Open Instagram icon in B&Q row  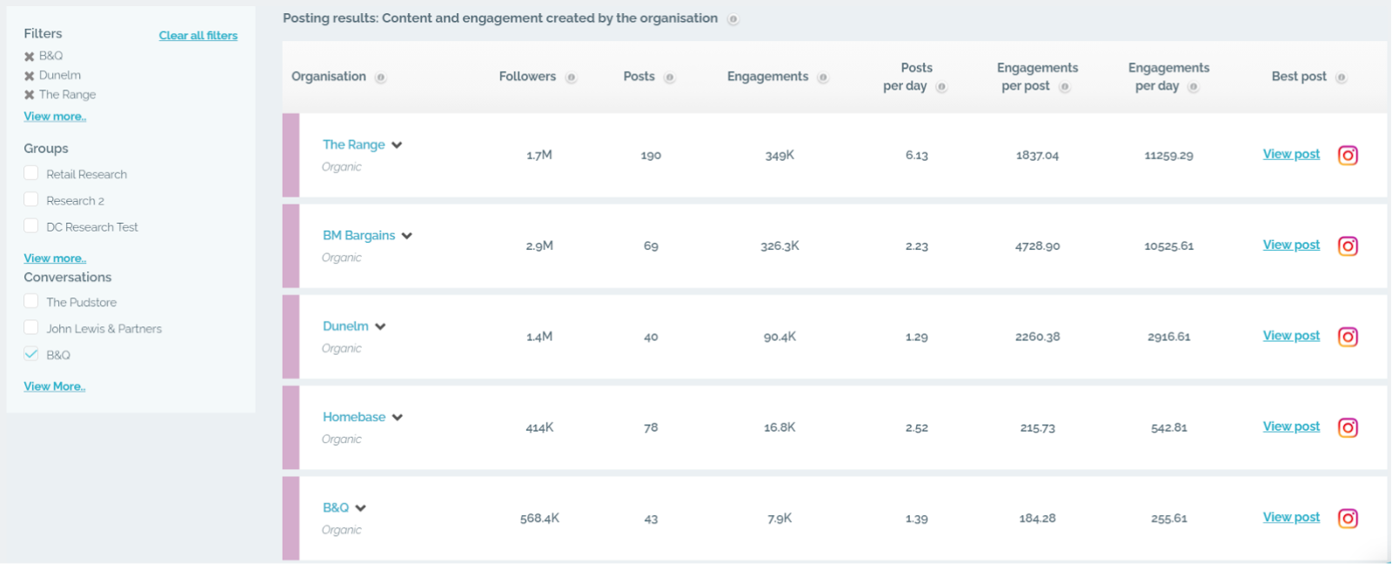coord(1348,519)
